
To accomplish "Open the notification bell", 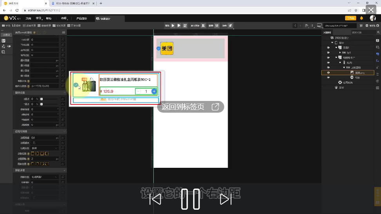I will (361, 18).
